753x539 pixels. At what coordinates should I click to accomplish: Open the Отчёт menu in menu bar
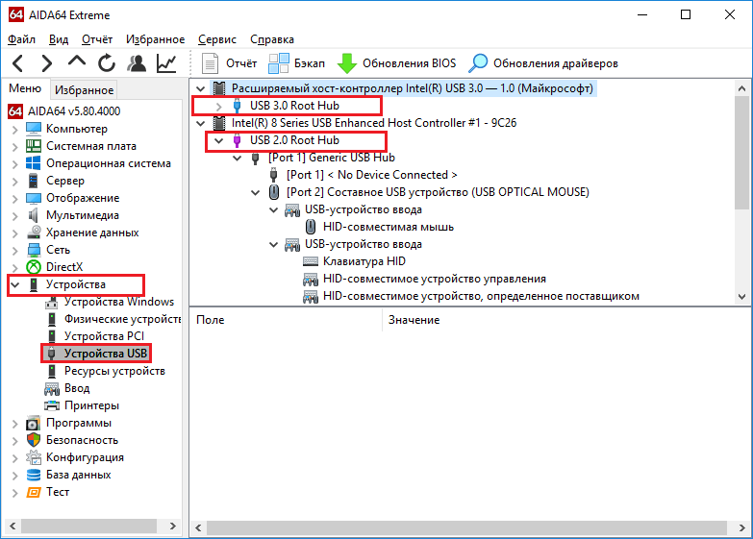click(x=97, y=39)
